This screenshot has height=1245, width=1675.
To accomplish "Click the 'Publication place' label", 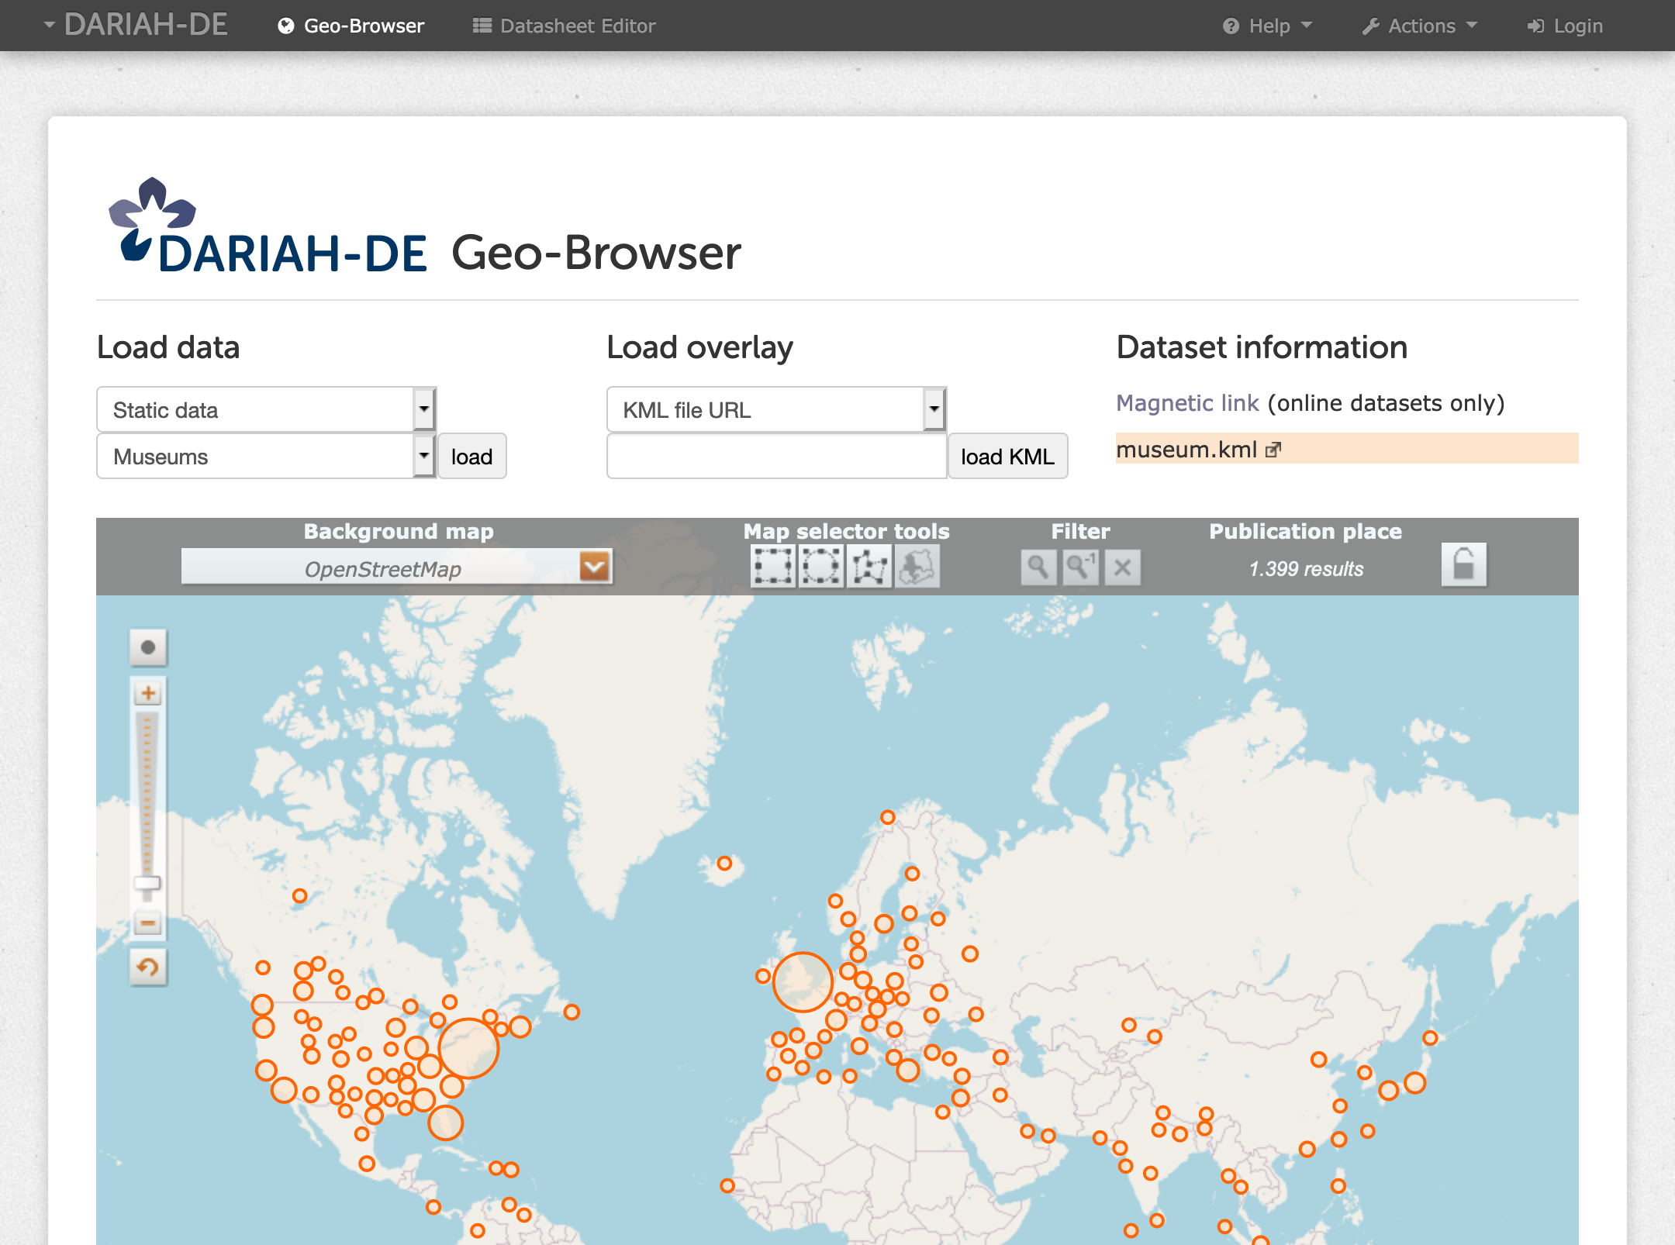I will tap(1306, 531).
